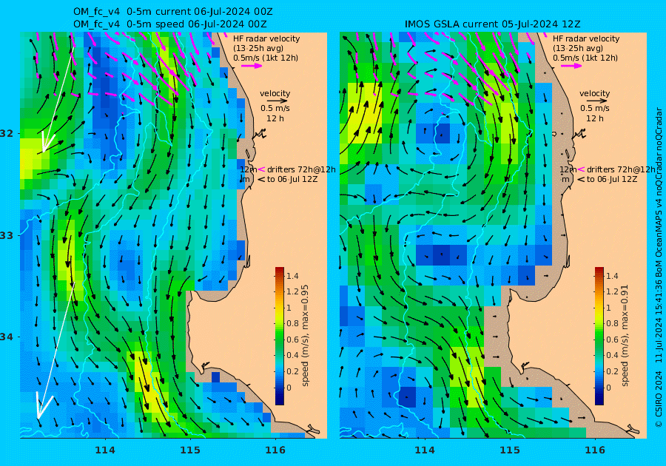
Task: Click 'HF radar velocity' label in right panel
Action: [x=586, y=38]
